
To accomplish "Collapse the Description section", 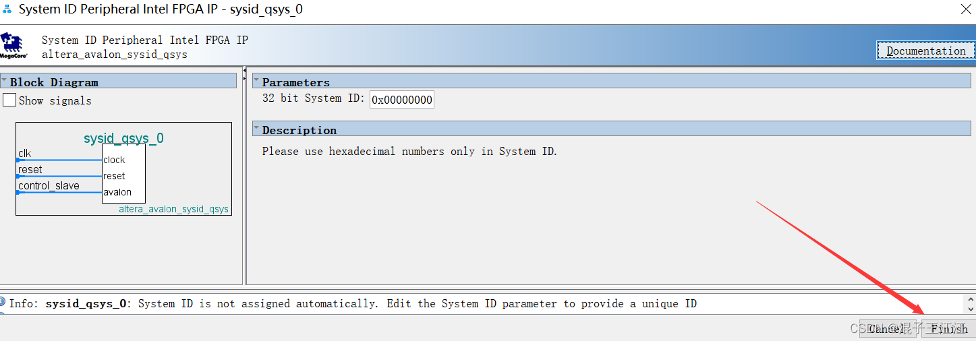I will 256,128.
